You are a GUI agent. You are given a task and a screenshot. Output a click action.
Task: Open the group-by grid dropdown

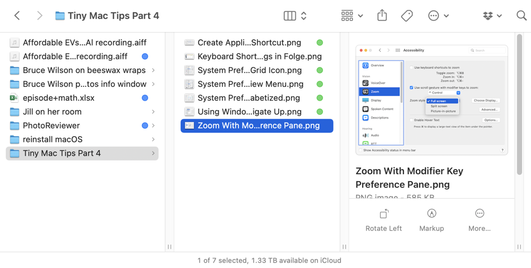click(352, 16)
